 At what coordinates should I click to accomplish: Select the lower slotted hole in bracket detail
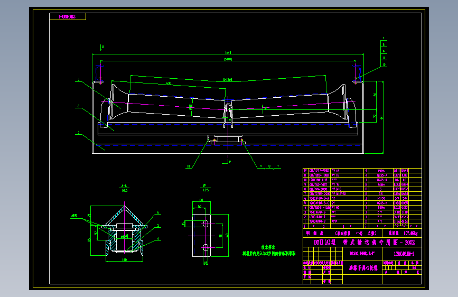pyautogui.click(x=205, y=248)
